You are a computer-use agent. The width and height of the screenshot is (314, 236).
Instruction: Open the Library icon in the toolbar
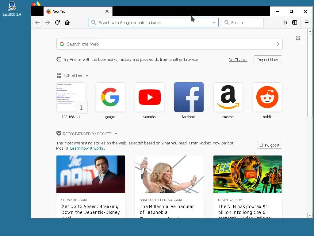[285, 22]
